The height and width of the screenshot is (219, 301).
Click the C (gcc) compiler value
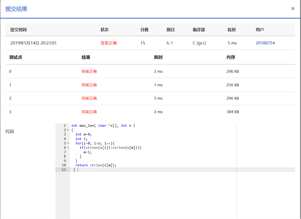(199, 43)
